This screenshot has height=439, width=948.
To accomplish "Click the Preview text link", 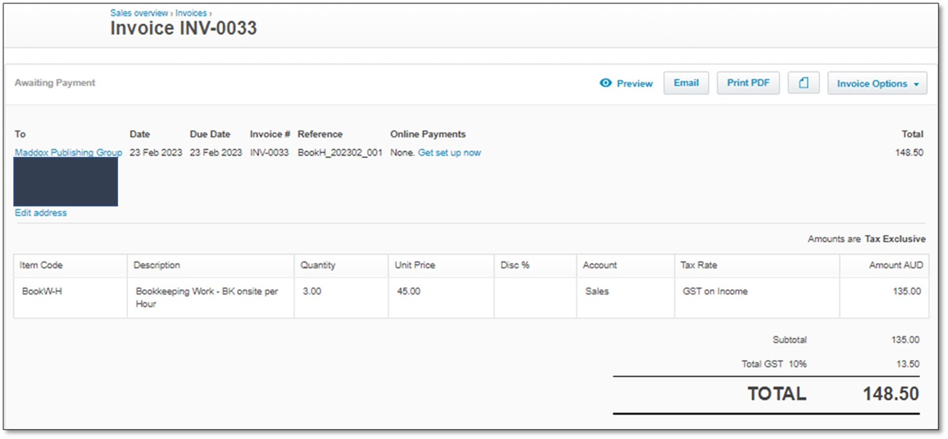I will pos(634,83).
